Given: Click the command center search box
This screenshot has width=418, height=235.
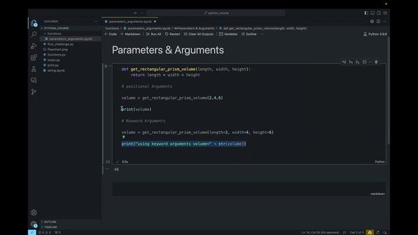Looking at the screenshot, I should point(216,13).
